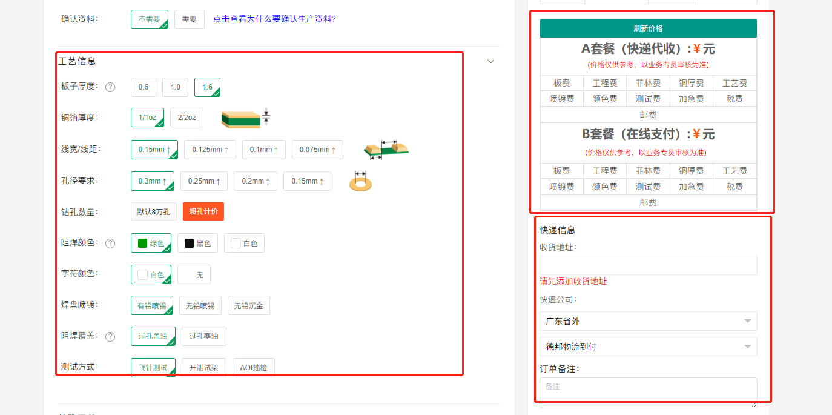Click the 板子厚度 help question mark icon

110,87
